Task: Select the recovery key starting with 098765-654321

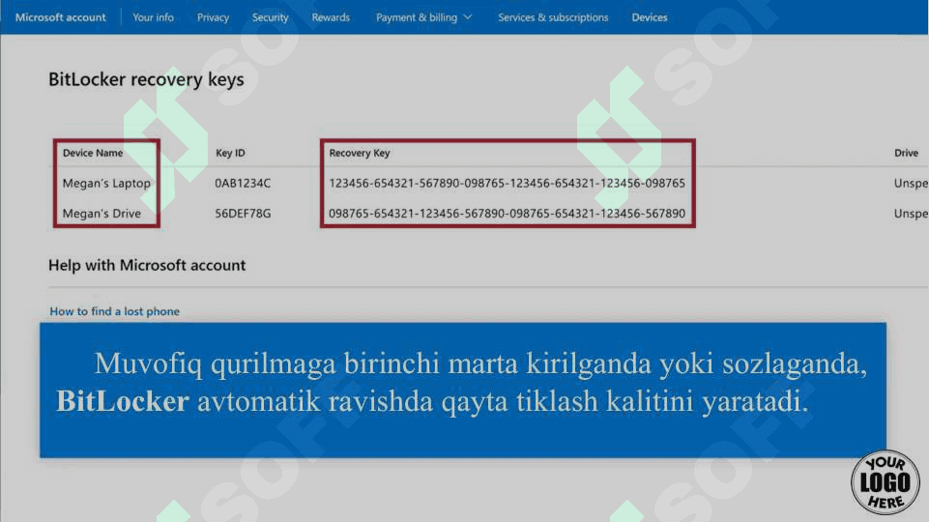Action: 508,214
